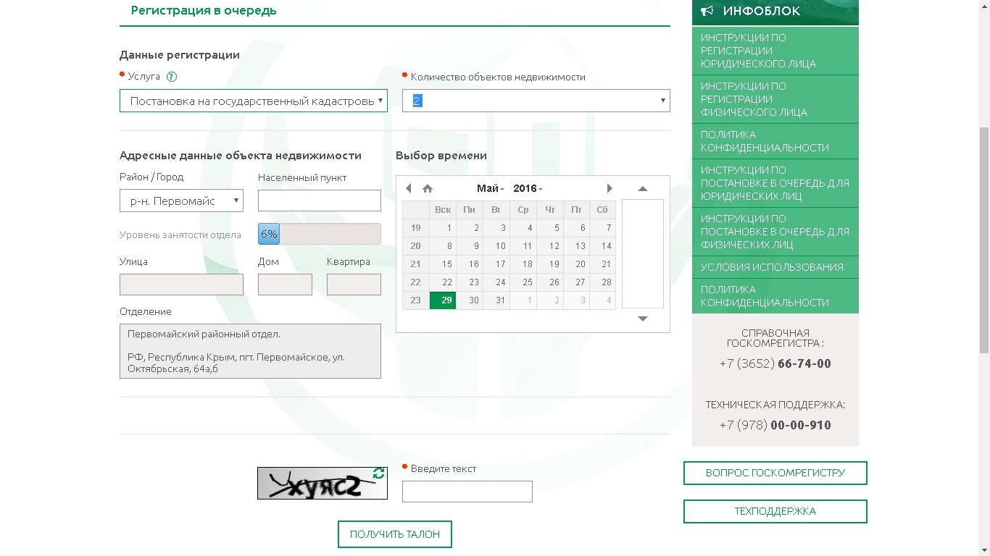Click the captcha image
Image resolution: width=990 pixels, height=556 pixels.
tap(323, 483)
